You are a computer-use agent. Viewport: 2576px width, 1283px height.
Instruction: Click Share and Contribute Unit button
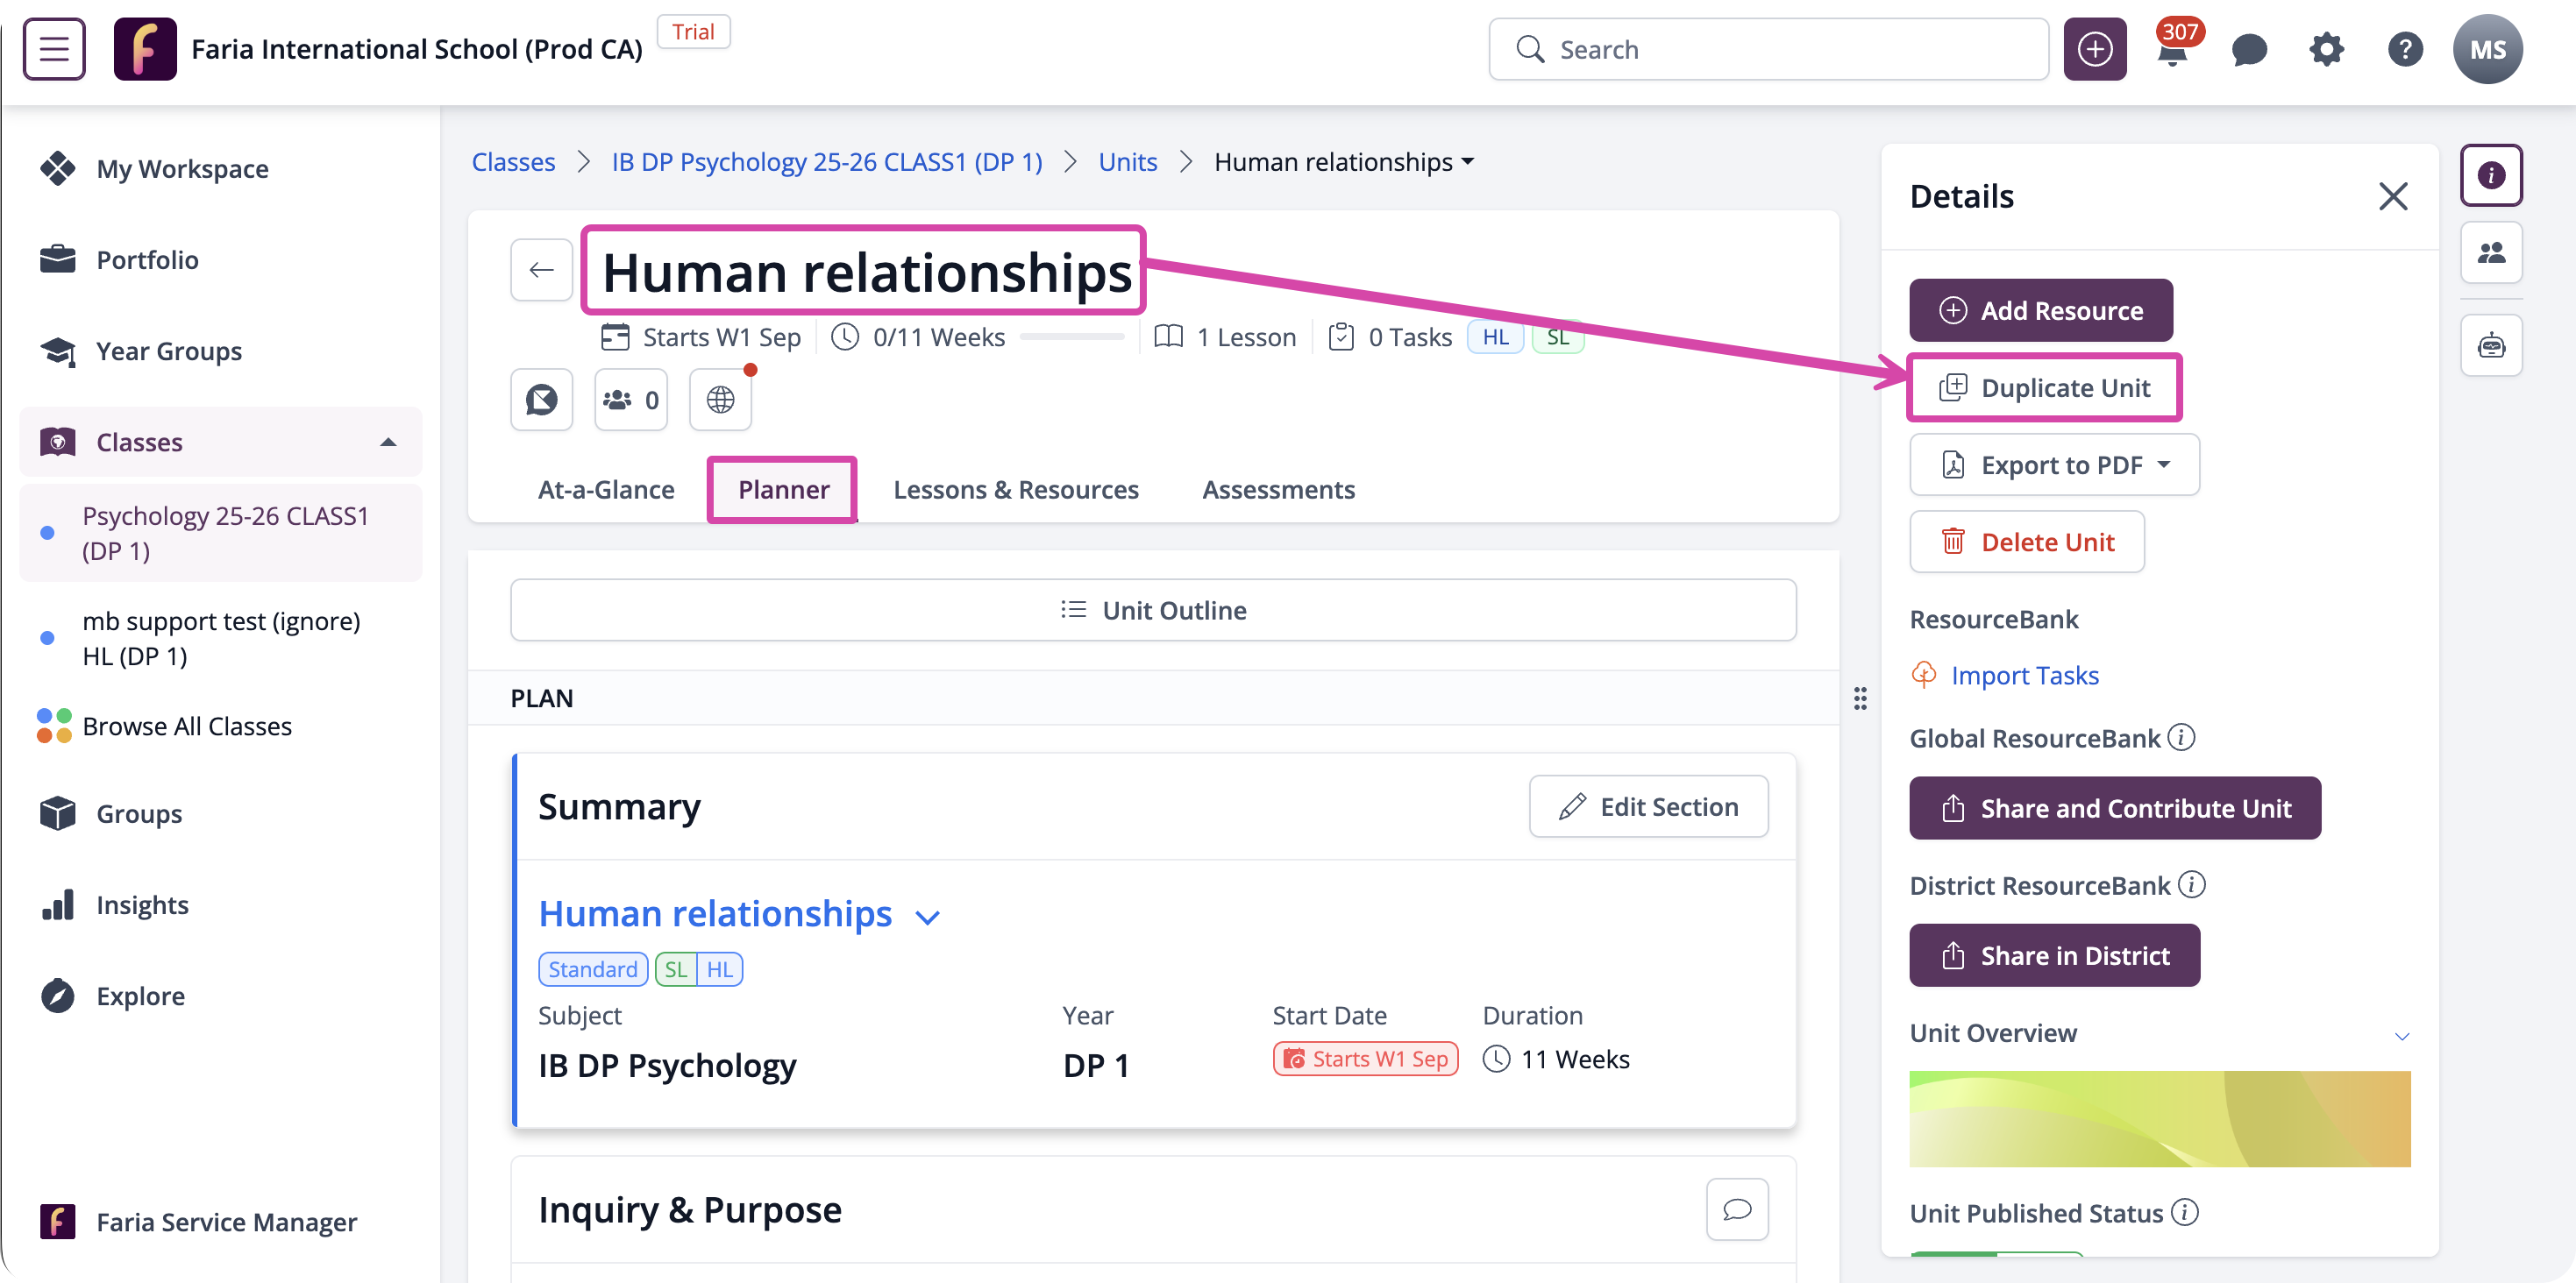click(x=2114, y=808)
